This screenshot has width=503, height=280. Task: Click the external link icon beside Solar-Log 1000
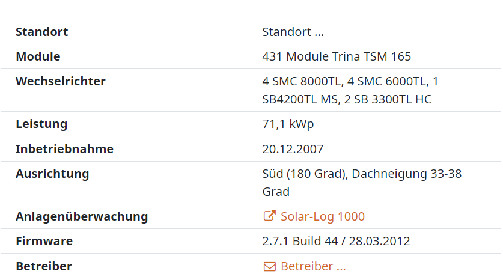[269, 216]
